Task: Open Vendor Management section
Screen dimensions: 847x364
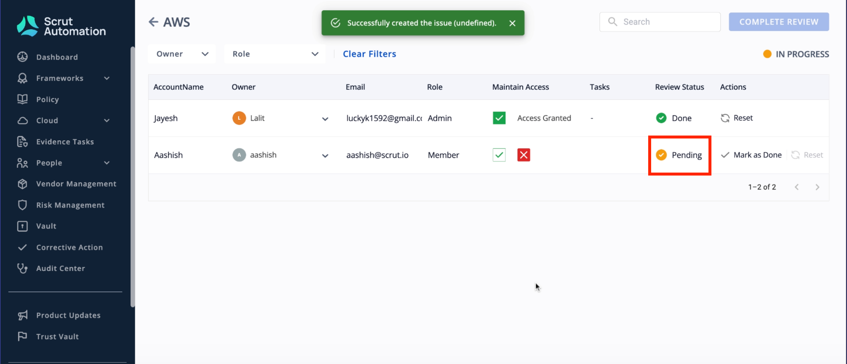Action: 76,184
